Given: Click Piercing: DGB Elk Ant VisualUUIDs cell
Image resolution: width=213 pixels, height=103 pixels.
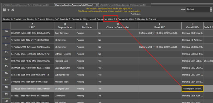Looking at the screenshot, I should pyautogui.click(x=193, y=47).
